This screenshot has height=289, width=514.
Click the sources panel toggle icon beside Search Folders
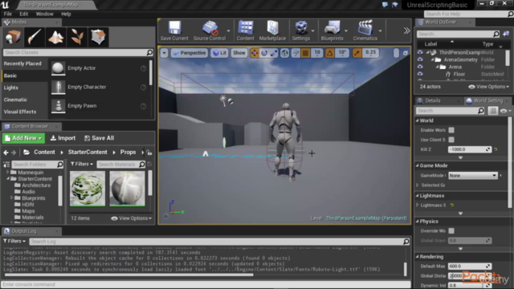[x=6, y=165]
